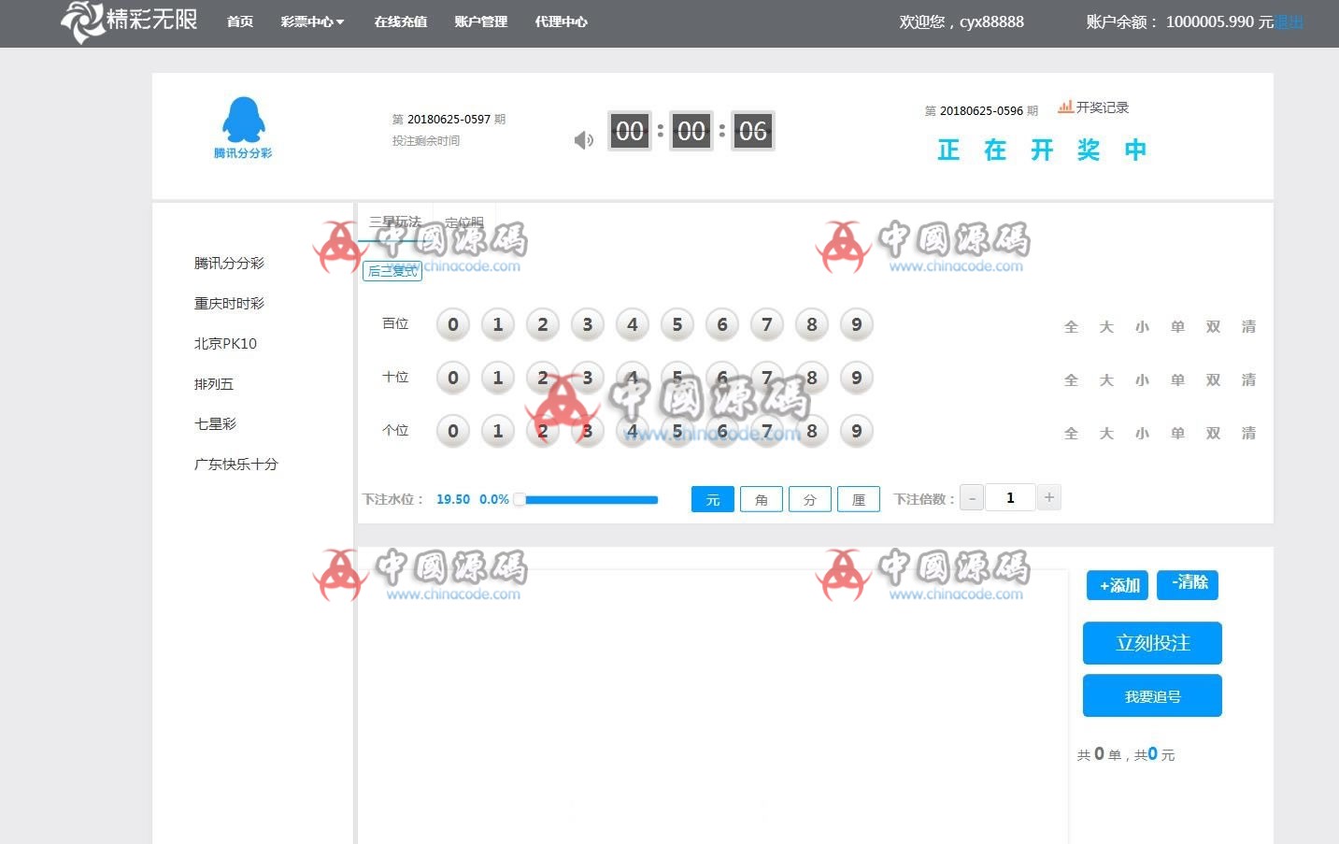The image size is (1339, 844).
Task: Pick number 1 in 十位 row
Action: (498, 378)
